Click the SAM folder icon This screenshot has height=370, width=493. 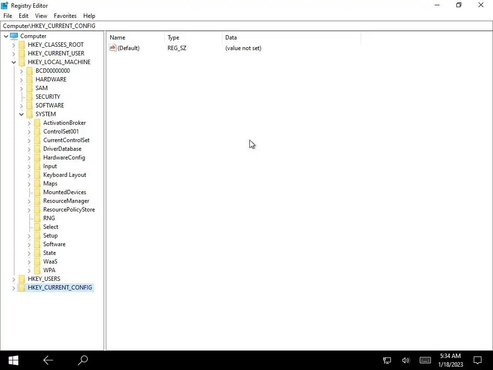pyautogui.click(x=29, y=88)
